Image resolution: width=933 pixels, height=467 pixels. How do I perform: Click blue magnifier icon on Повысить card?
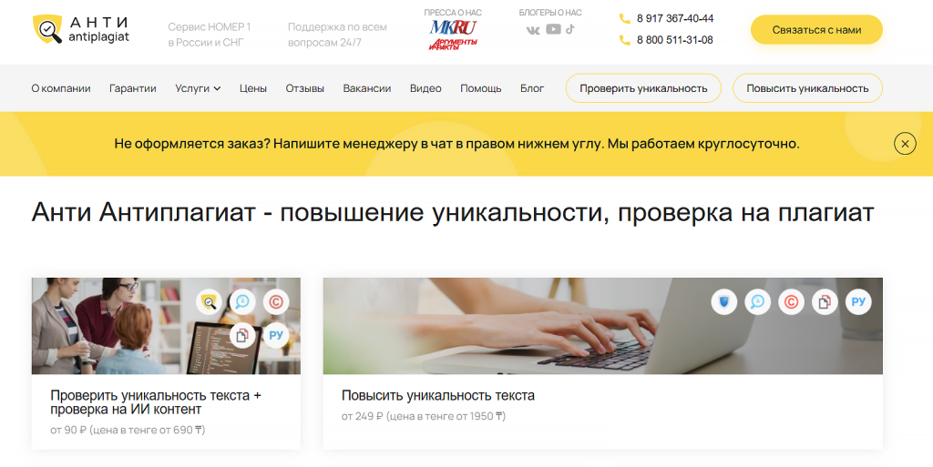[x=757, y=302]
